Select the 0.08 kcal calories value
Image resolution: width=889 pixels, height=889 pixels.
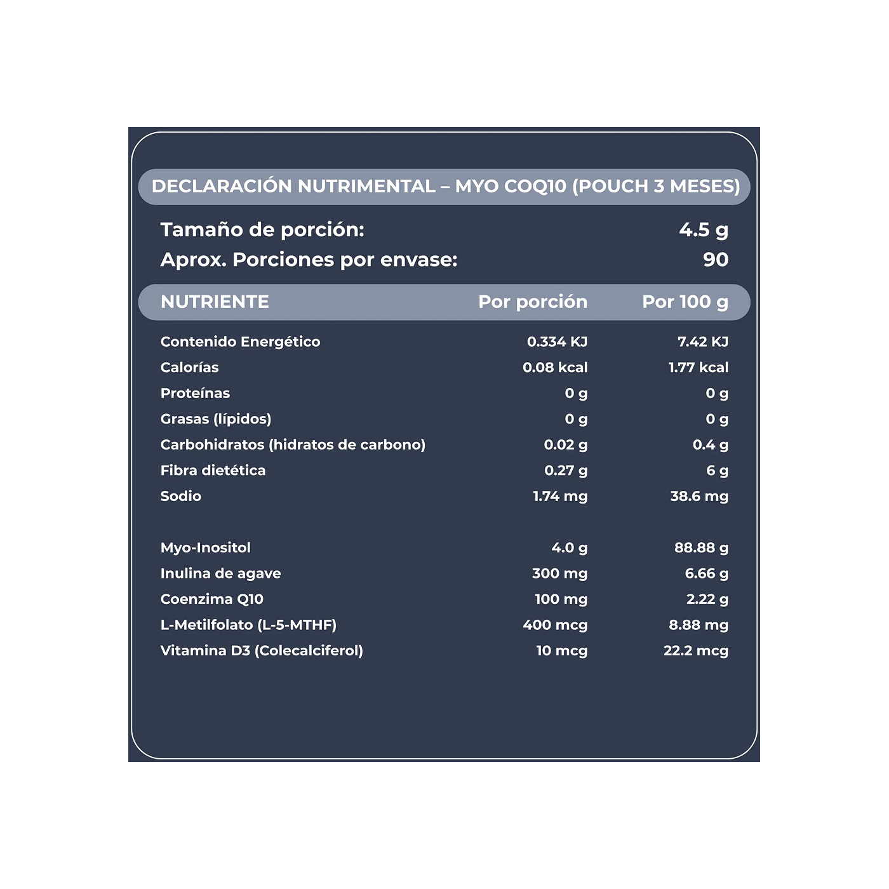(554, 368)
